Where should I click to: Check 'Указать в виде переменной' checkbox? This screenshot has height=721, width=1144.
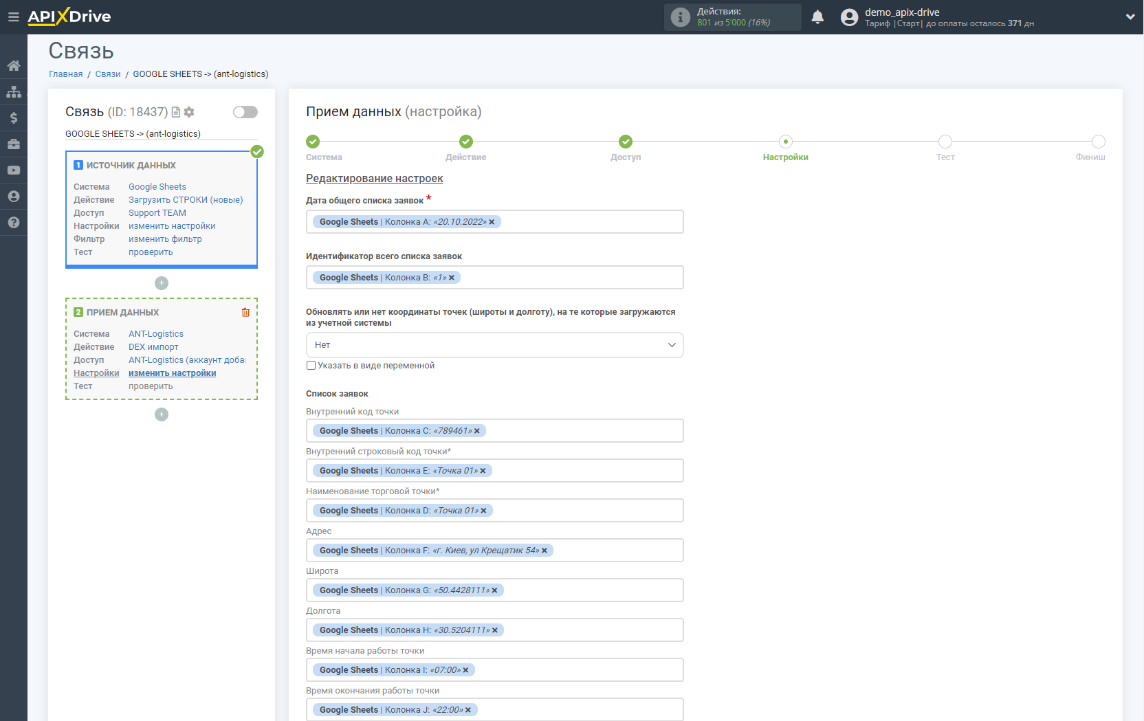pyautogui.click(x=311, y=366)
